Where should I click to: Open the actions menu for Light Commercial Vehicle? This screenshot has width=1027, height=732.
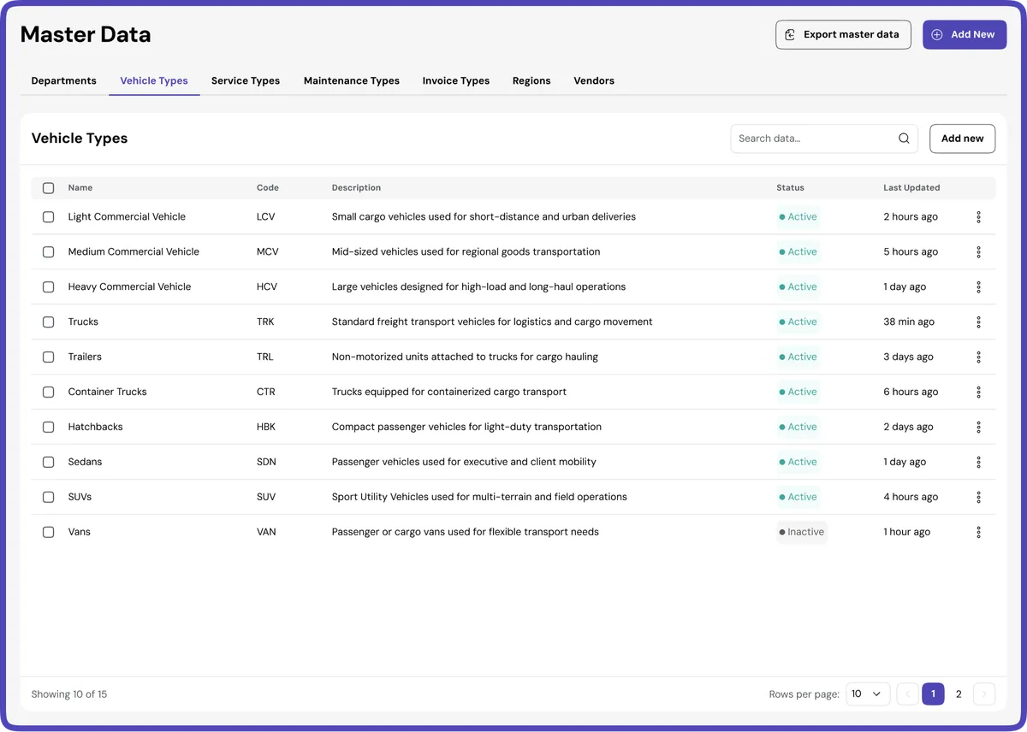978,216
